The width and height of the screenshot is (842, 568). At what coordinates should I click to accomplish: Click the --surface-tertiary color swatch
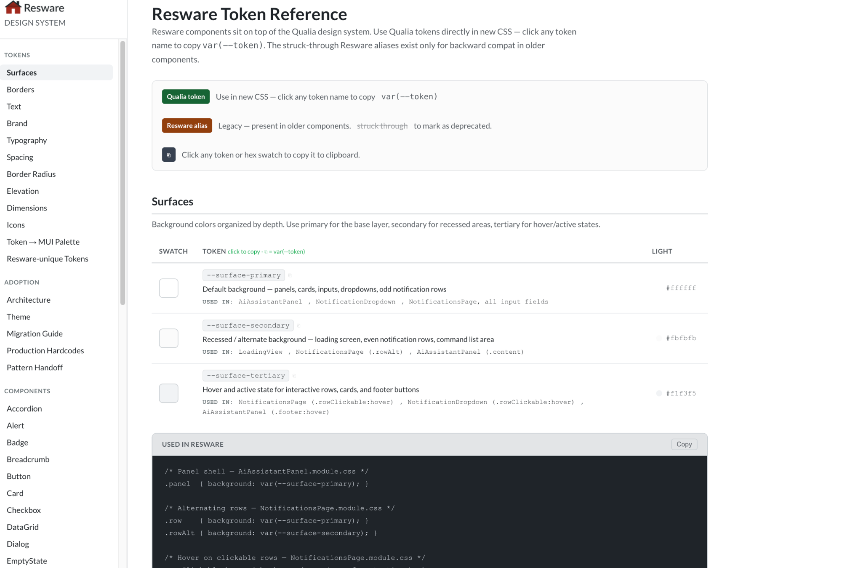point(168,393)
